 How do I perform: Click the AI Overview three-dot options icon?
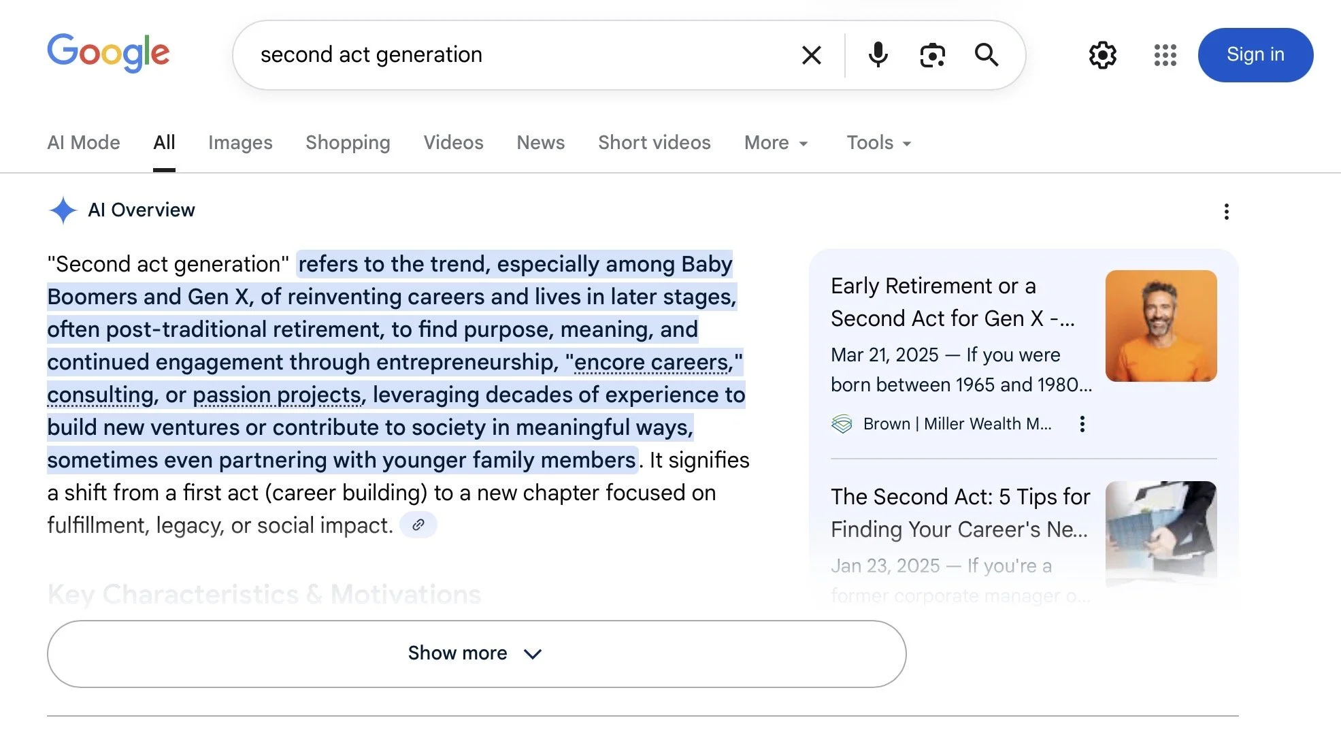click(1226, 212)
